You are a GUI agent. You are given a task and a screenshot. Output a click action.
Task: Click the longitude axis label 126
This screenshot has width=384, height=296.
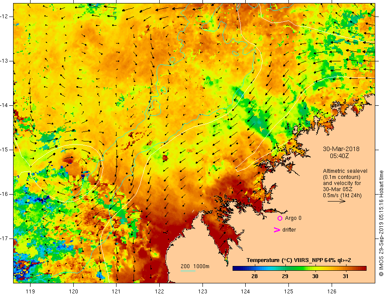(x=332, y=291)
